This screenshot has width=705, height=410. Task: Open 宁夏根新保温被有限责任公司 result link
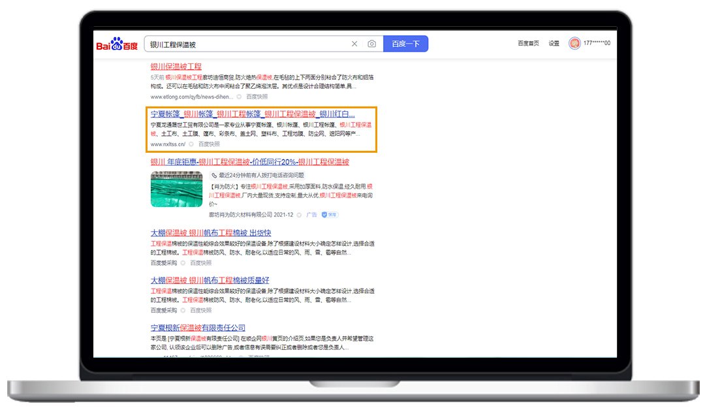coord(198,328)
